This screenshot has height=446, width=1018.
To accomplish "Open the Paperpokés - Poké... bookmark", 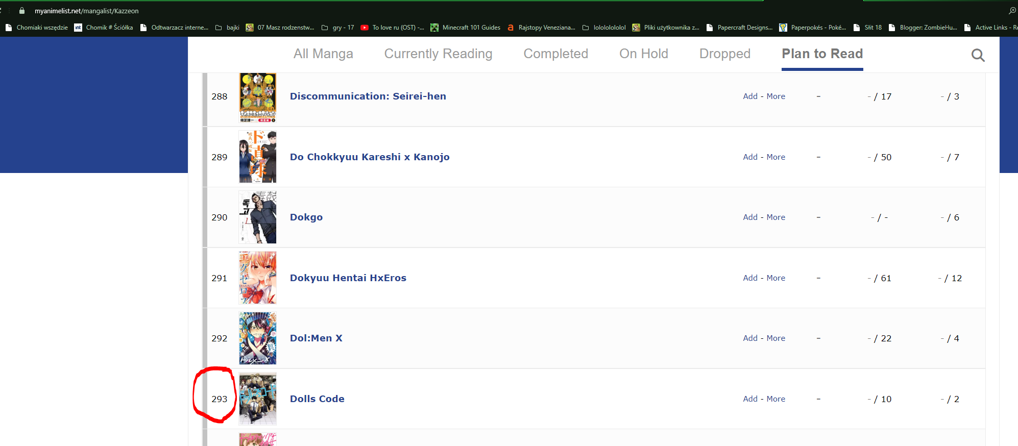I will coord(813,28).
